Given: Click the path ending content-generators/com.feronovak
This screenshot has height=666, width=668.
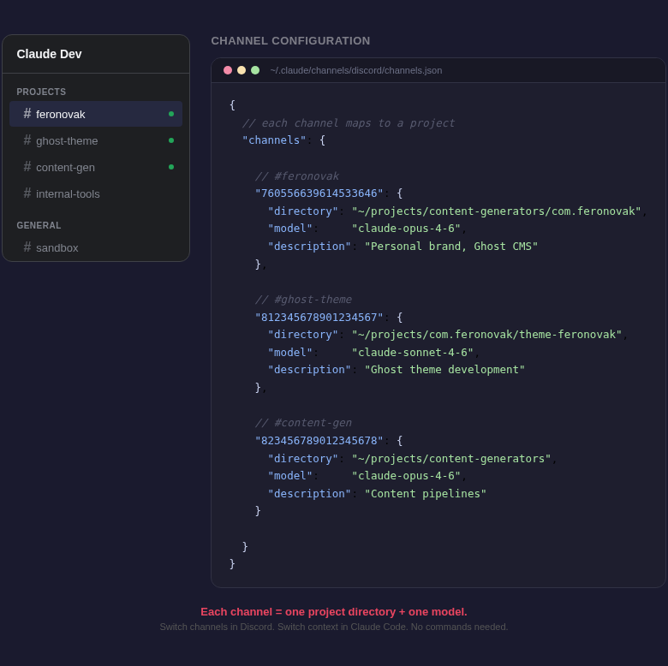Looking at the screenshot, I should point(497,211).
